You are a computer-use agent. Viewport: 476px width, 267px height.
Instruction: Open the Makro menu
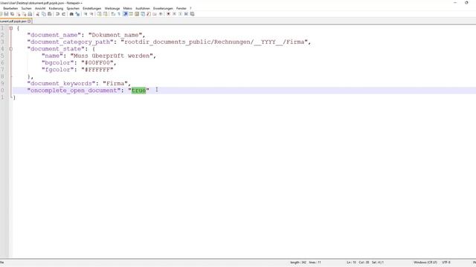[x=127, y=8]
